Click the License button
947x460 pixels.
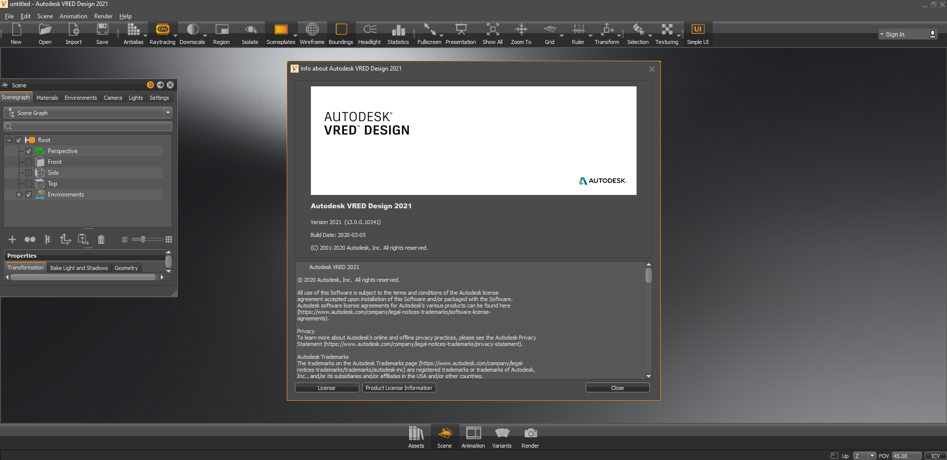click(327, 388)
